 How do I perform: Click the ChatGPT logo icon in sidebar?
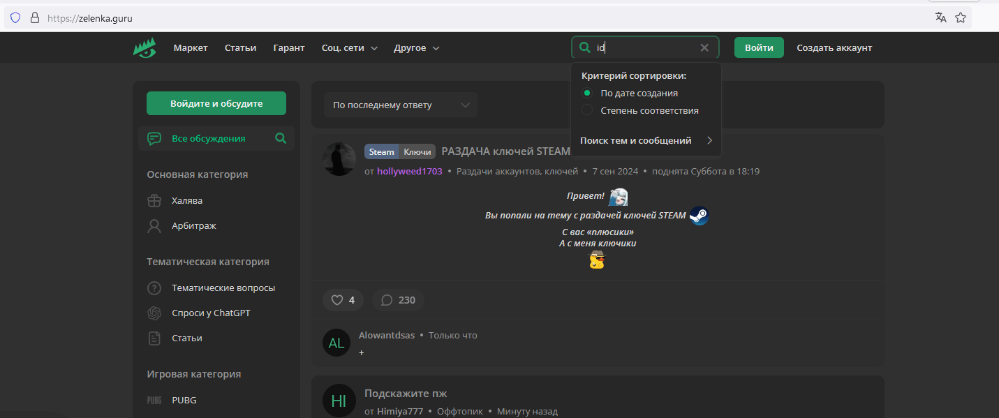[154, 313]
